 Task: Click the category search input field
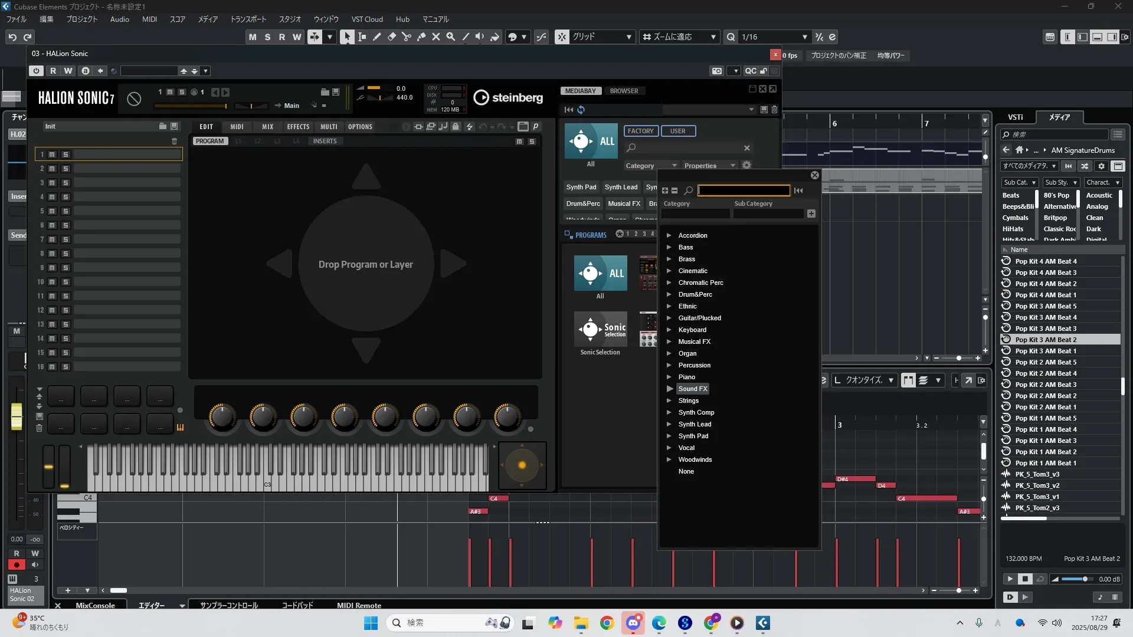(743, 191)
